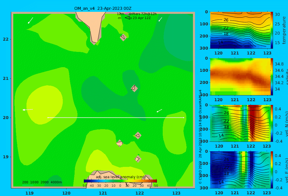Click the 14 contour label in temperature section

221,42
